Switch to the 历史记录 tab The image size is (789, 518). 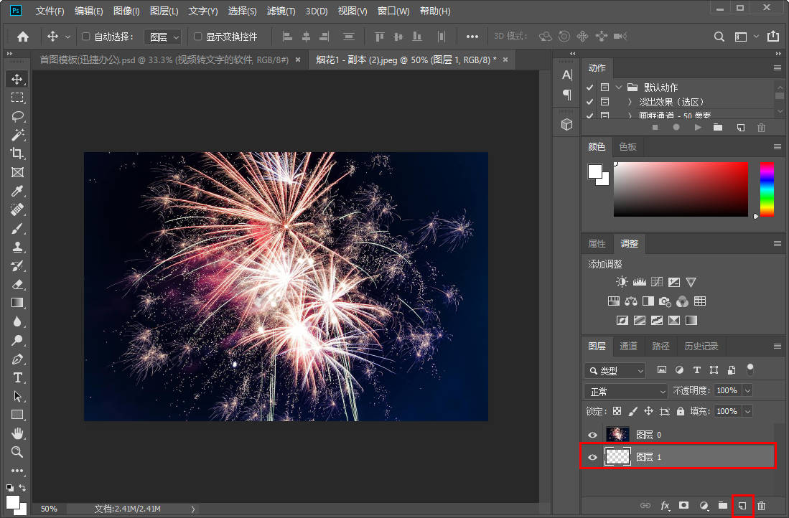701,346
